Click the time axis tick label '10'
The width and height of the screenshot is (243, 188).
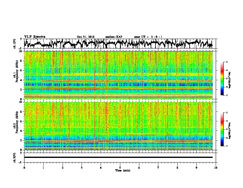click(x=216, y=168)
